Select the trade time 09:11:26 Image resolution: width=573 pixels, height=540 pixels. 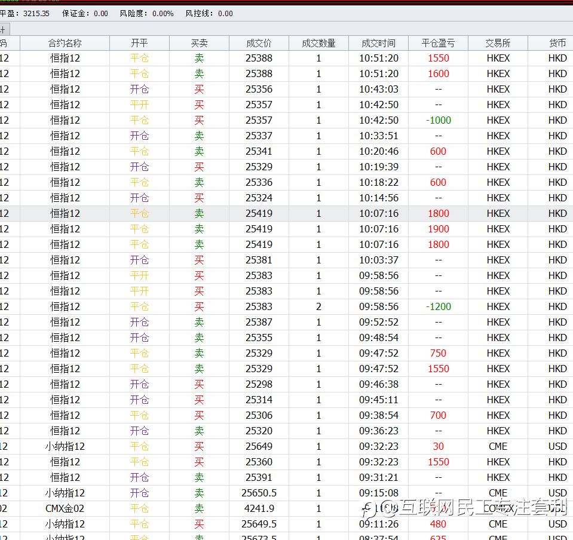[379, 524]
